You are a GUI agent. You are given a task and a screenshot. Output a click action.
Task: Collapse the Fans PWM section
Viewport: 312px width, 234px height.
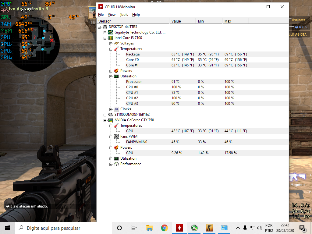[x=111, y=137]
